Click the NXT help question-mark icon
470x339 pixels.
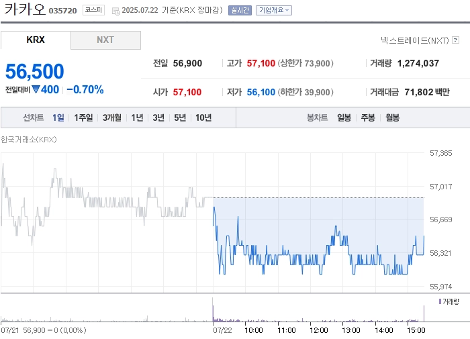coord(456,40)
